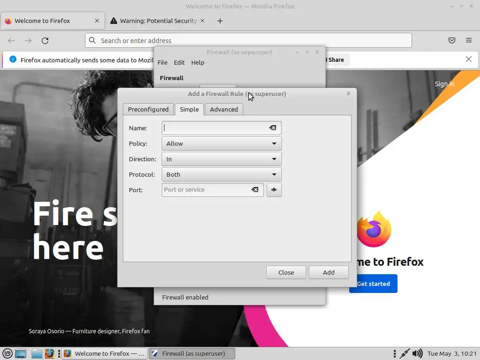Switch to the Advanced tab
The height and width of the screenshot is (360, 480).
coord(224,109)
